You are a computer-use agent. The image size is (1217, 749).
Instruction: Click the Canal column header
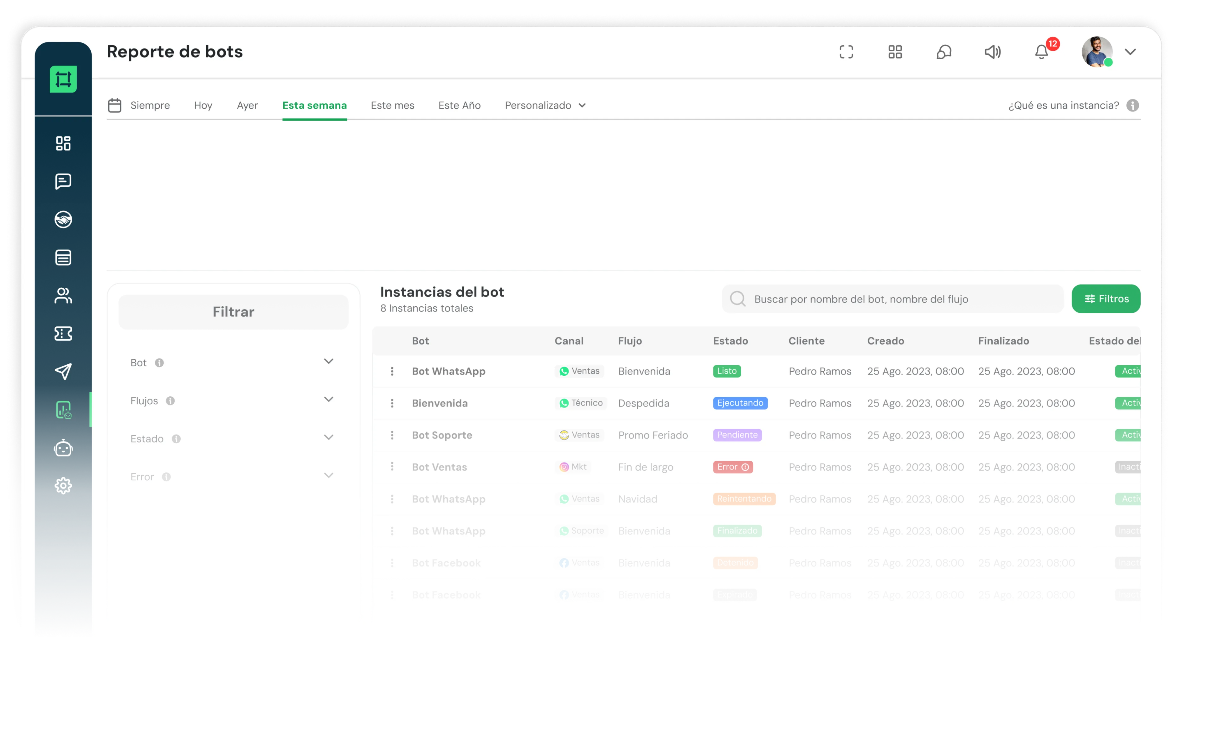pyautogui.click(x=569, y=341)
